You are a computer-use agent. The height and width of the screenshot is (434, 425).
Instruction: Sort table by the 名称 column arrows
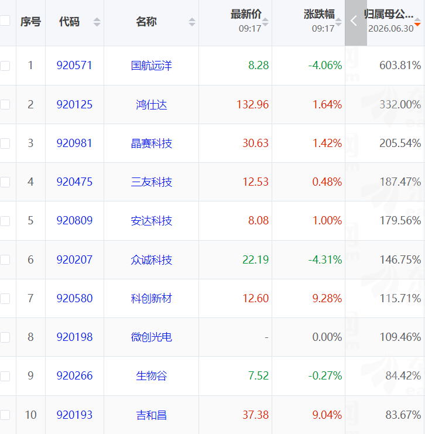point(192,22)
